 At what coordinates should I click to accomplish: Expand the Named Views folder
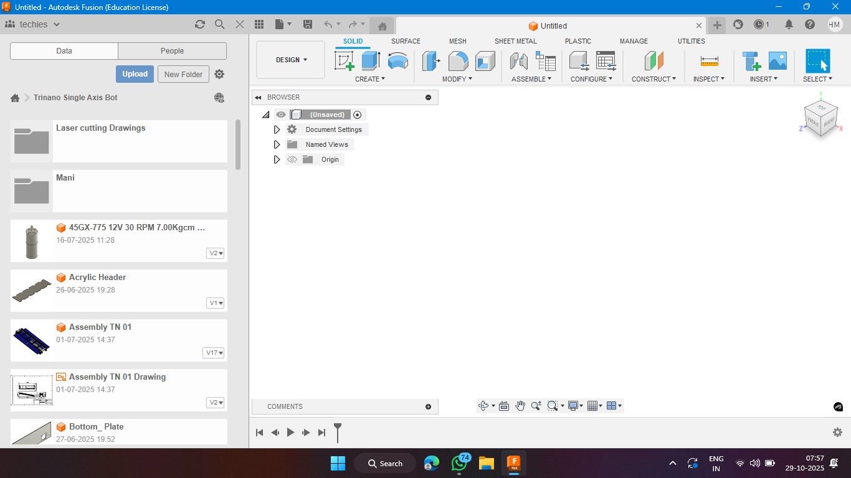click(277, 144)
